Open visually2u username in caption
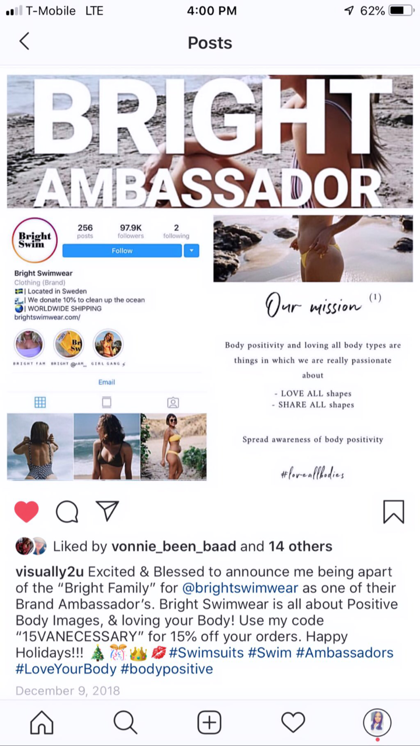 tap(50, 572)
